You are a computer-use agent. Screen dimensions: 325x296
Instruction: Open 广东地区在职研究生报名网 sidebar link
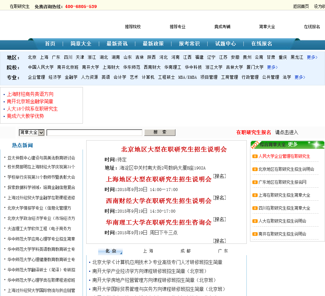[282, 182]
